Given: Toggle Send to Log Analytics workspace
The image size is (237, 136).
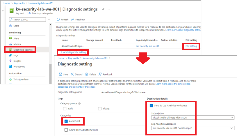Looking at the screenshot, I should click(151, 105).
